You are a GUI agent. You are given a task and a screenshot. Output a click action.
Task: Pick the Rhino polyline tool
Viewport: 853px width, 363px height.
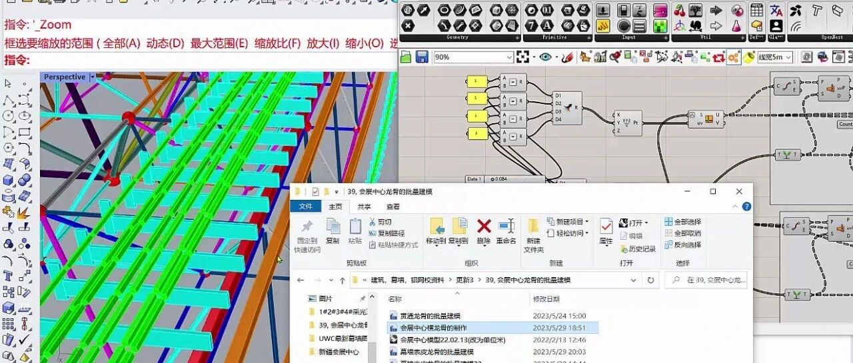tap(8, 101)
